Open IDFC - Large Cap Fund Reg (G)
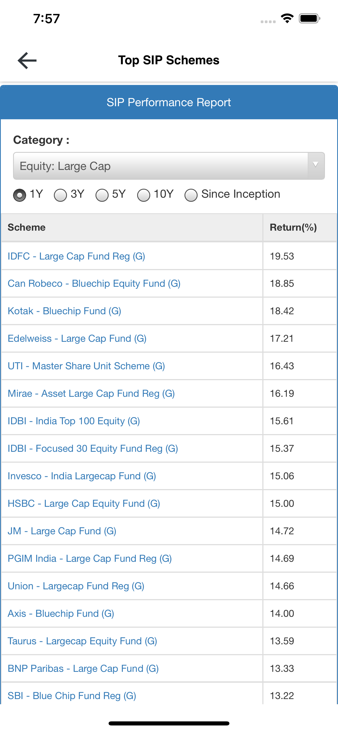338x732 pixels. [76, 256]
